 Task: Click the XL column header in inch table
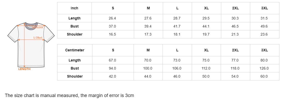(x=206, y=8)
